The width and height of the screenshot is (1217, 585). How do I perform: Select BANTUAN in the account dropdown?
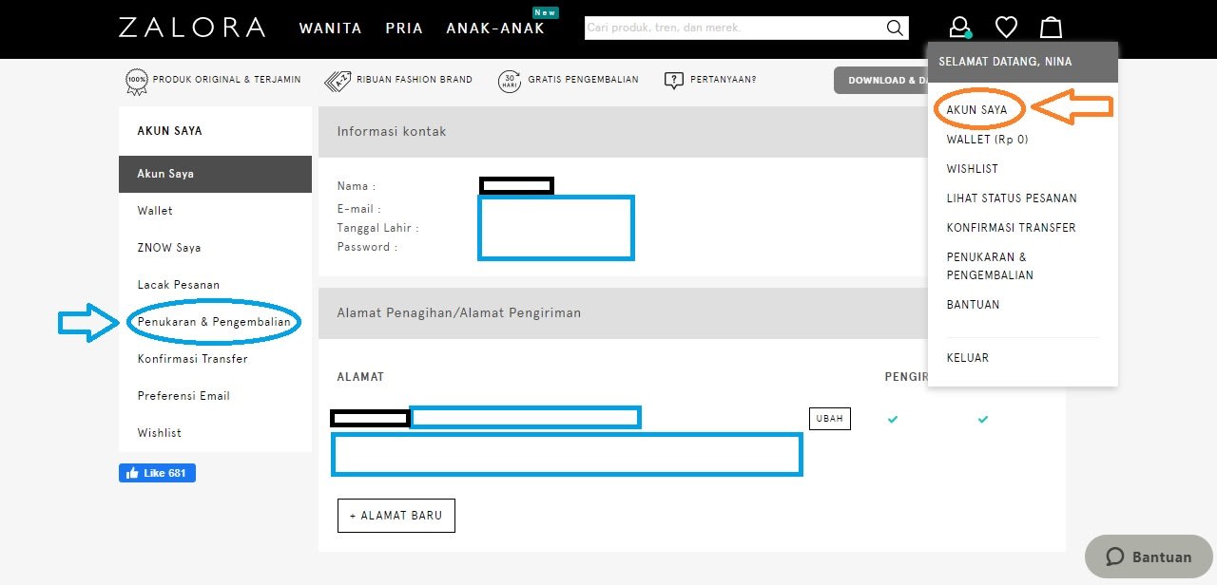point(973,305)
